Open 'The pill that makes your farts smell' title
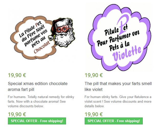Screen dimensions: 154x128 tap(118, 87)
